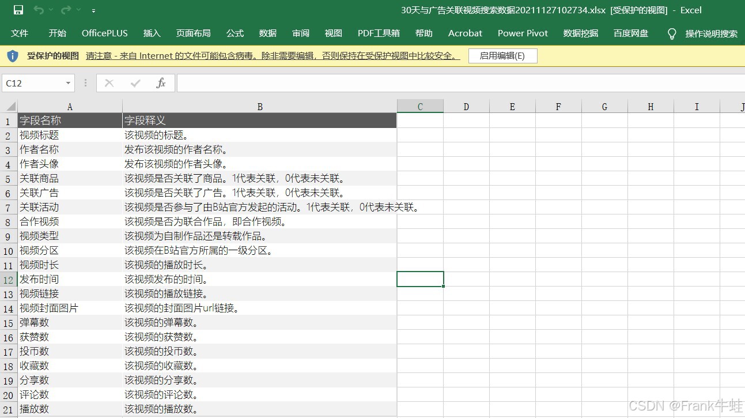The image size is (745, 418).
Task: Switch to the 开始 ribbon tab
Action: coord(57,33)
